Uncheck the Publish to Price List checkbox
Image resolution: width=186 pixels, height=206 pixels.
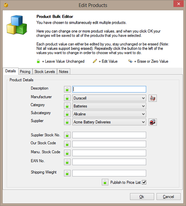[144, 182]
